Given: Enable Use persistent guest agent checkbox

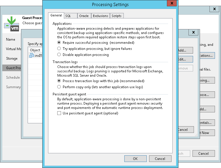Looking at the screenshot, I should 59,113.
